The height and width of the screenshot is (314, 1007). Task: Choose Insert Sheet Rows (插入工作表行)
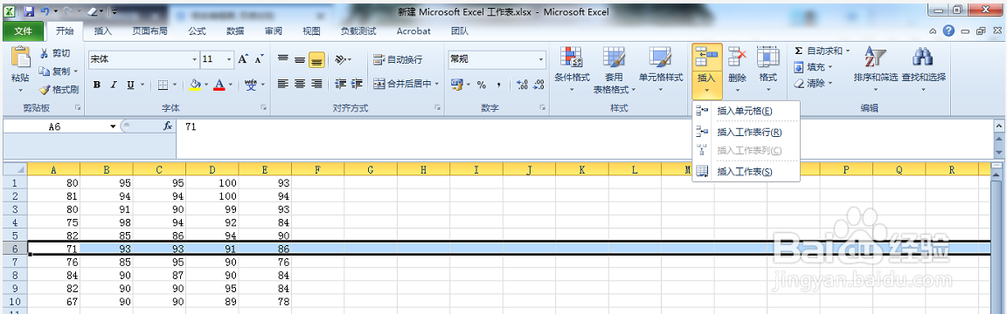click(x=746, y=133)
